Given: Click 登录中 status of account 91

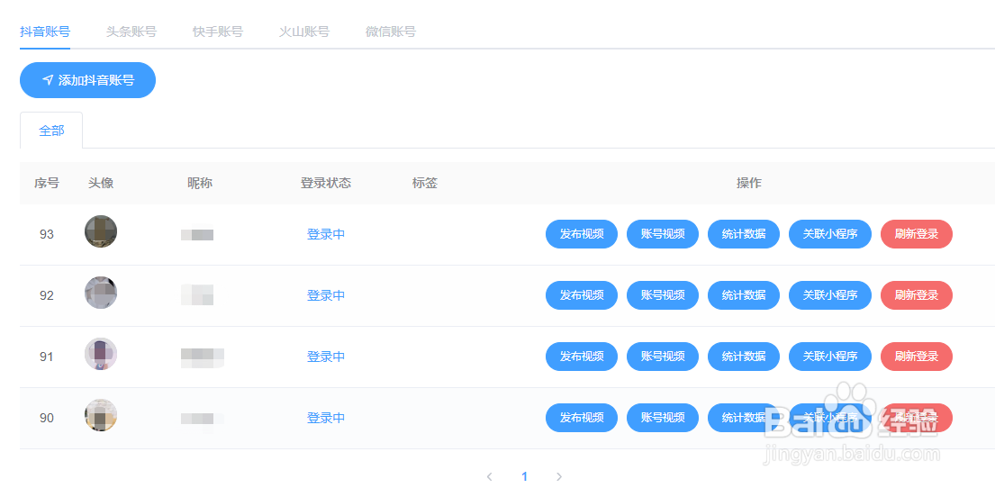Looking at the screenshot, I should [326, 357].
